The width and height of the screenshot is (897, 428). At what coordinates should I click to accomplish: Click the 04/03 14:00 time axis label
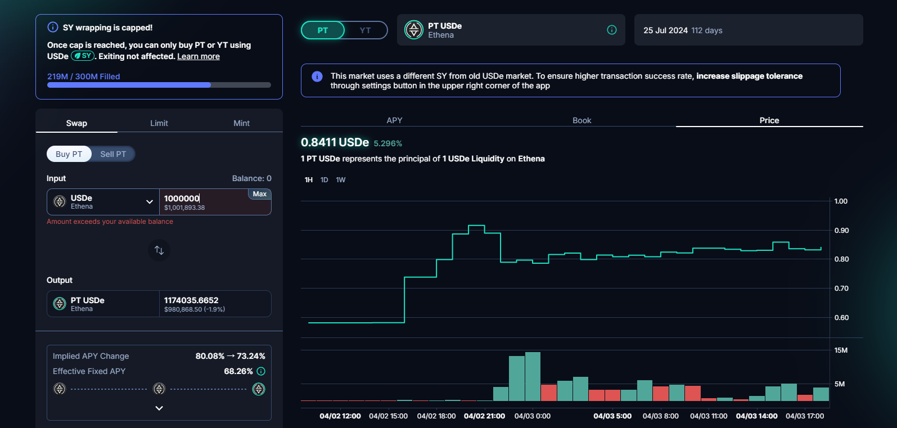coord(757,416)
